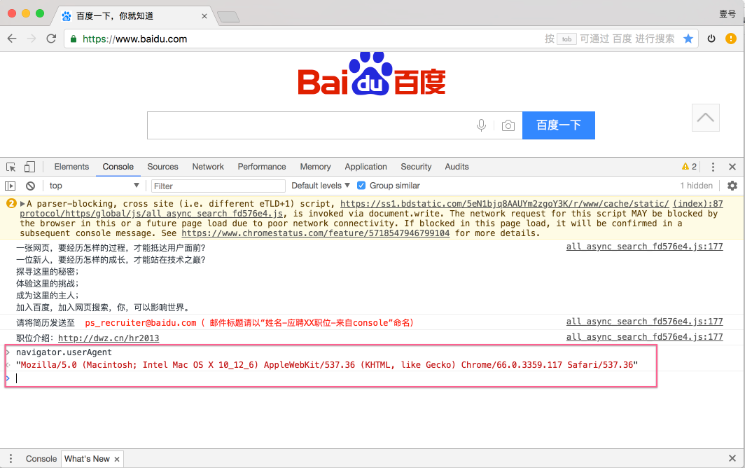745x468 pixels.
Task: Click the 百度一下 search button
Action: (559, 125)
